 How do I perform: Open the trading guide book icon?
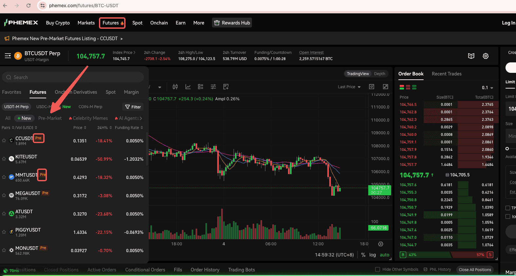click(471, 56)
